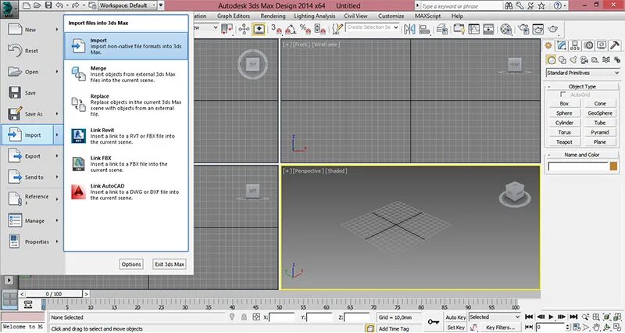Choose the Link Revit entry
The width and height of the screenshot is (625, 333).
pyautogui.click(x=126, y=136)
